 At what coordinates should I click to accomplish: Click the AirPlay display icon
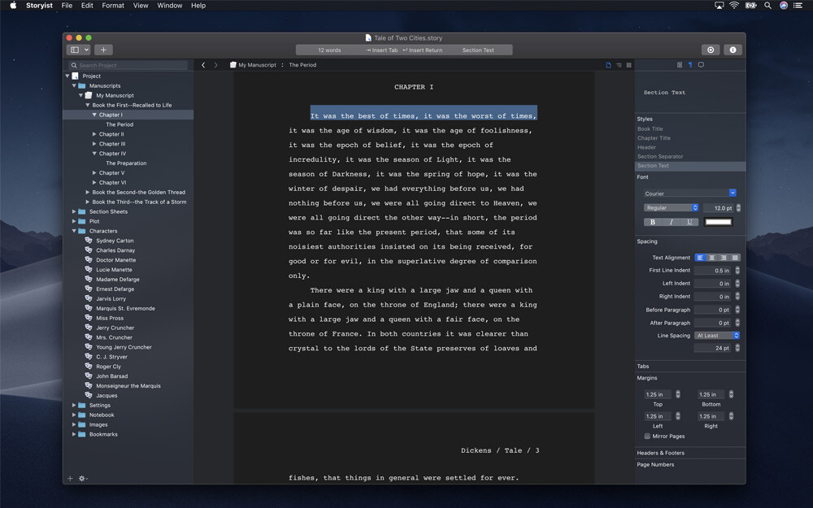(720, 5)
